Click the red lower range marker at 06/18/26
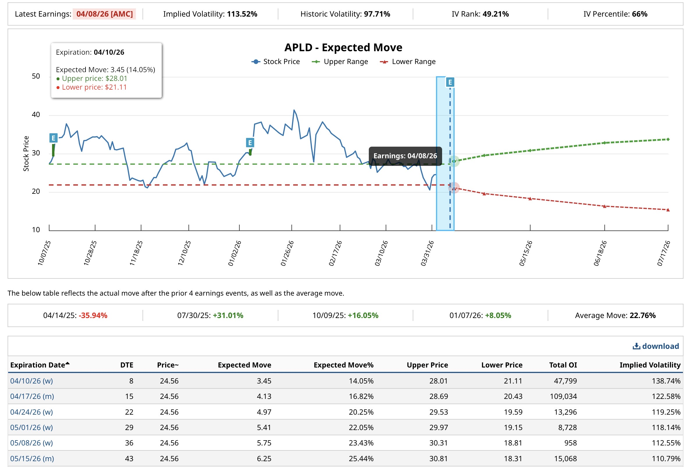This screenshot has width=687, height=467. tap(604, 206)
